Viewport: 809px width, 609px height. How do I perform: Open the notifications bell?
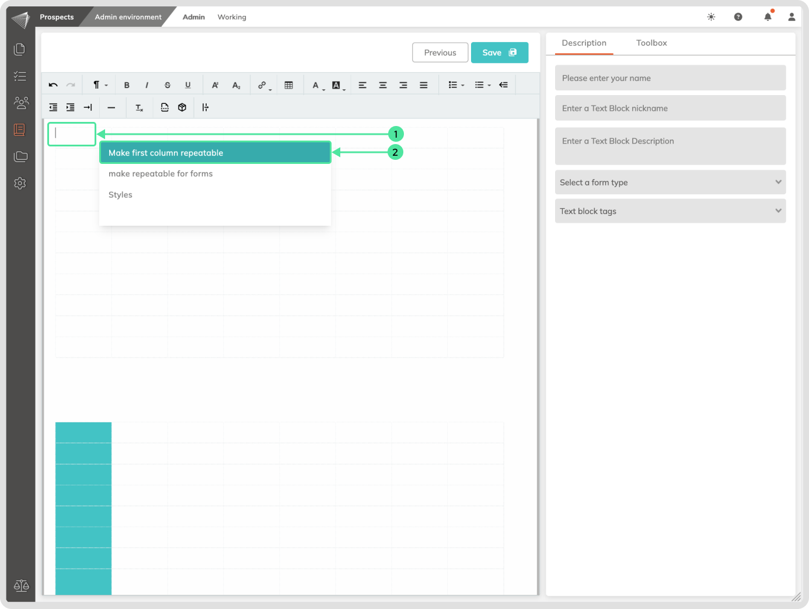(x=768, y=17)
